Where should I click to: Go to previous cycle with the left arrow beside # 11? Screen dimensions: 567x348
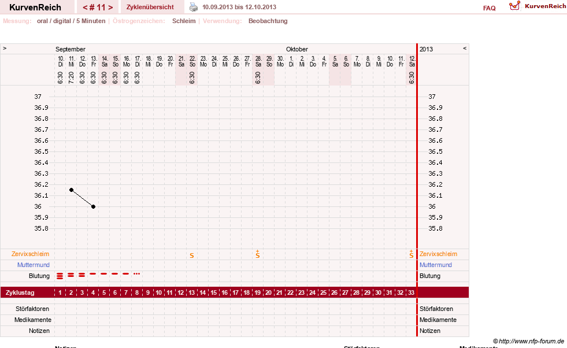click(85, 8)
